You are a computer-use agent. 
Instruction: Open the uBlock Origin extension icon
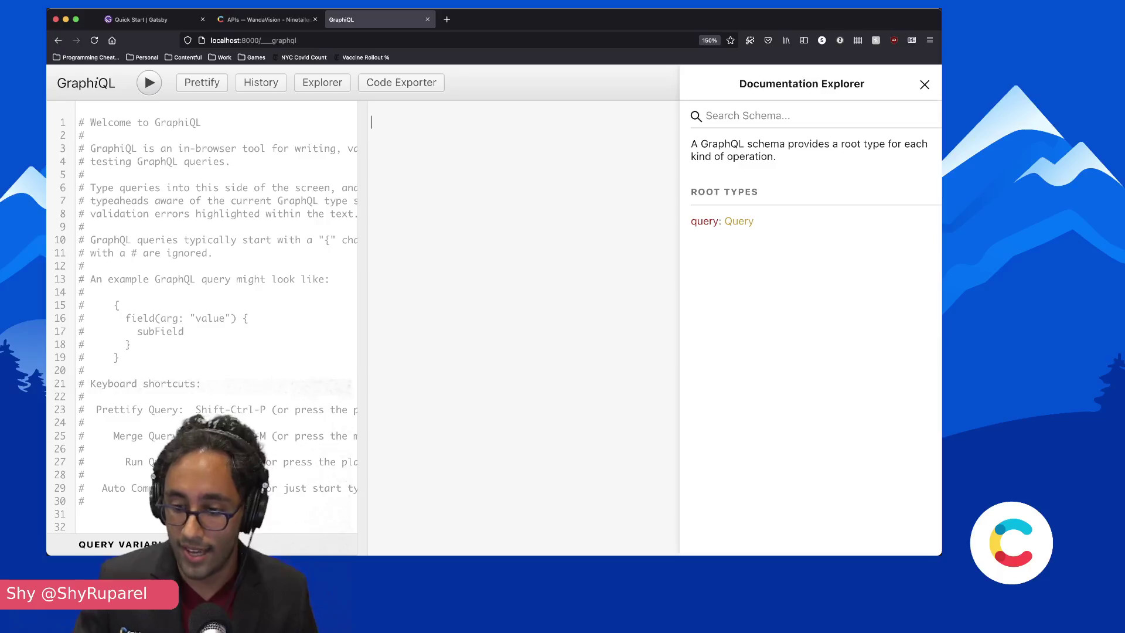894,40
